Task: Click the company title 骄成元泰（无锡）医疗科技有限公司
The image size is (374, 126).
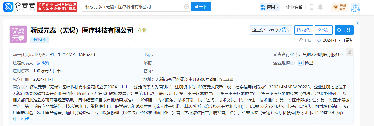Action: coord(82,30)
